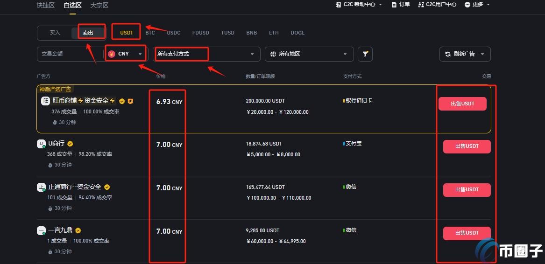Image resolution: width=545 pixels, height=264 pixels.
Task: Click the 30 分钟 timer icon for 旺币商铺
Action: pos(55,123)
